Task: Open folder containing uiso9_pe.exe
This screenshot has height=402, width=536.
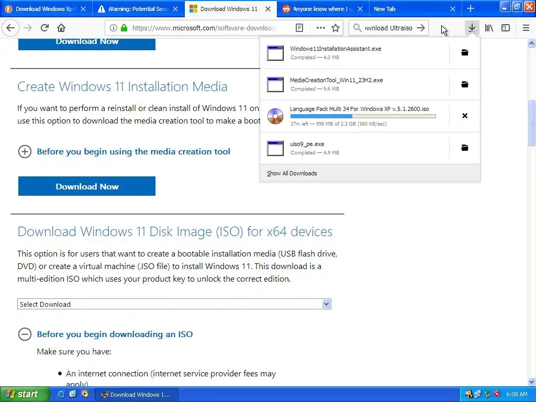Action: [465, 148]
